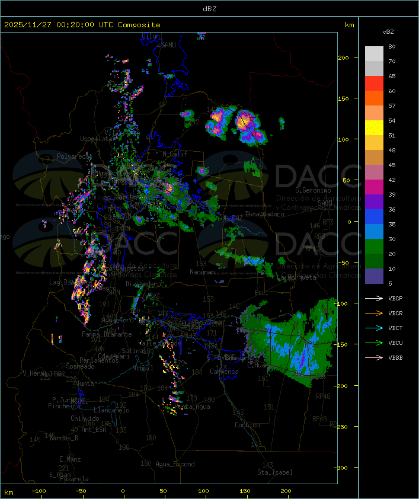Pick the bright yellow 51-54 dBZ swatch
Viewport: 419px width, 499px height.
374,128
